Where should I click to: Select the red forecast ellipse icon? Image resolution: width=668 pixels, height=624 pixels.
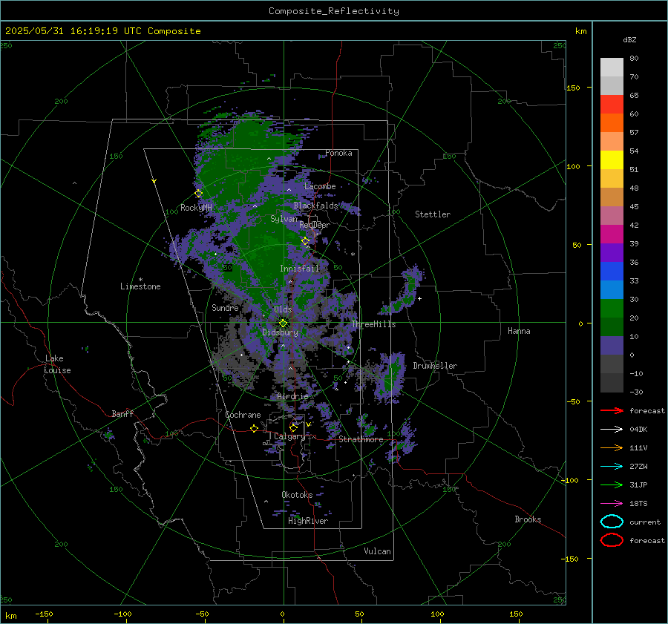tap(612, 540)
